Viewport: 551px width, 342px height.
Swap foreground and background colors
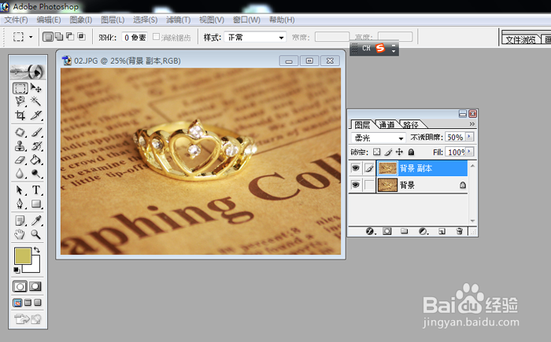tap(36, 250)
